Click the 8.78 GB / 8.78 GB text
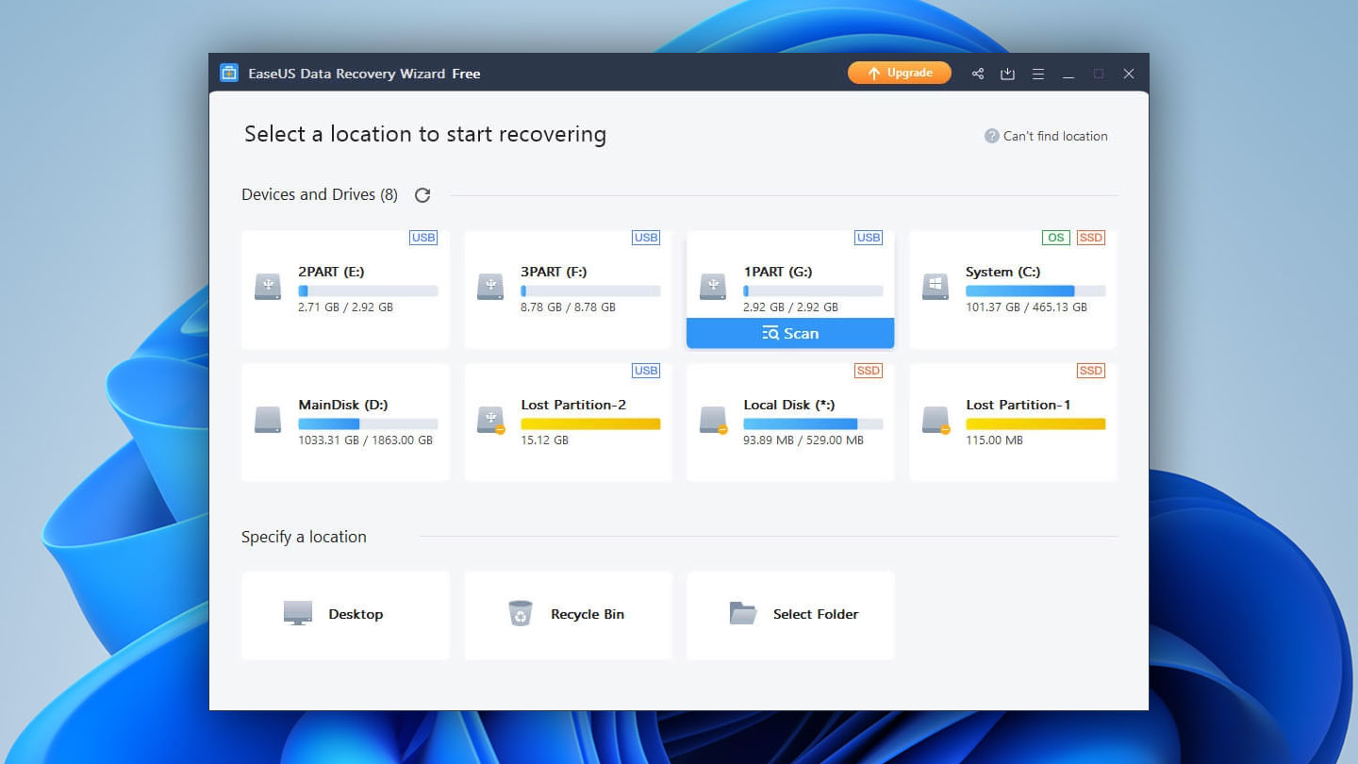This screenshot has height=764, width=1358. tap(568, 307)
